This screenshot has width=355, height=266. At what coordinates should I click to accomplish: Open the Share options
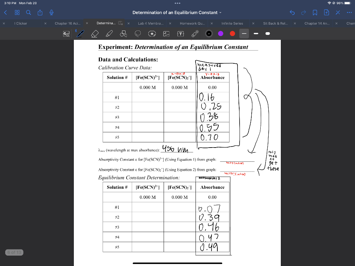point(40,12)
